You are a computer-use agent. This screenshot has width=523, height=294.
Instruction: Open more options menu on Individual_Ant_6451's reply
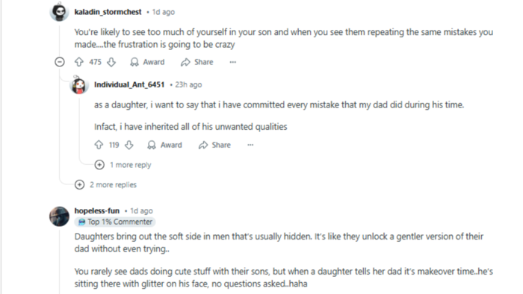click(250, 145)
